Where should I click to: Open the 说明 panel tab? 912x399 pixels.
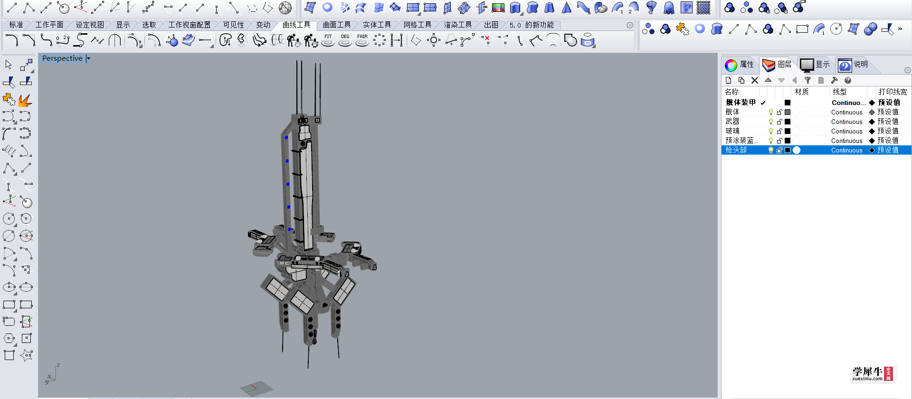[x=853, y=65]
